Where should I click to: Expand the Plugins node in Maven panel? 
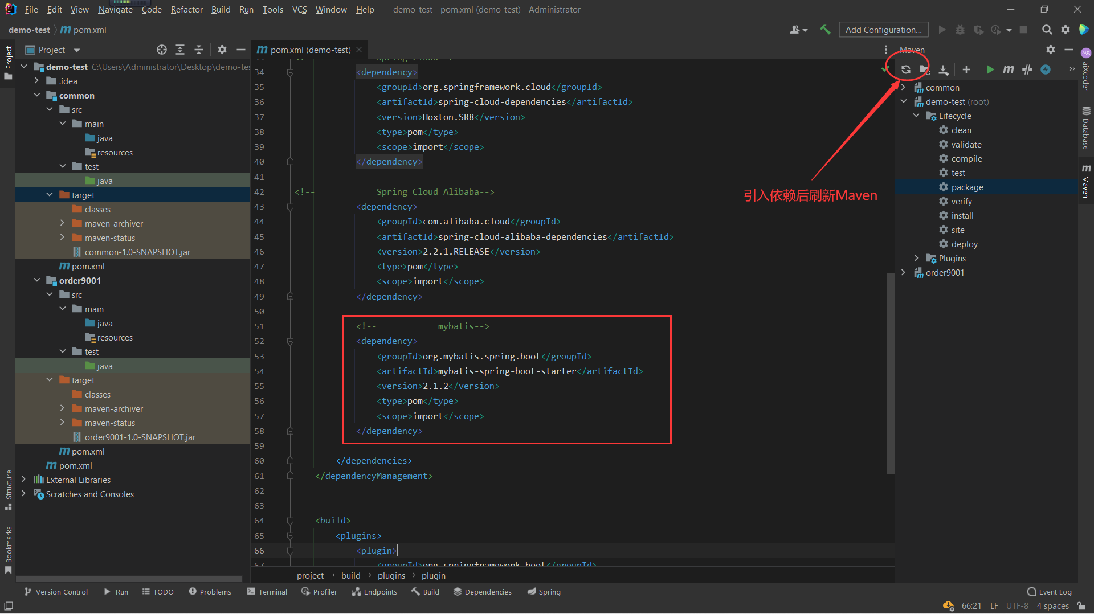(x=916, y=258)
